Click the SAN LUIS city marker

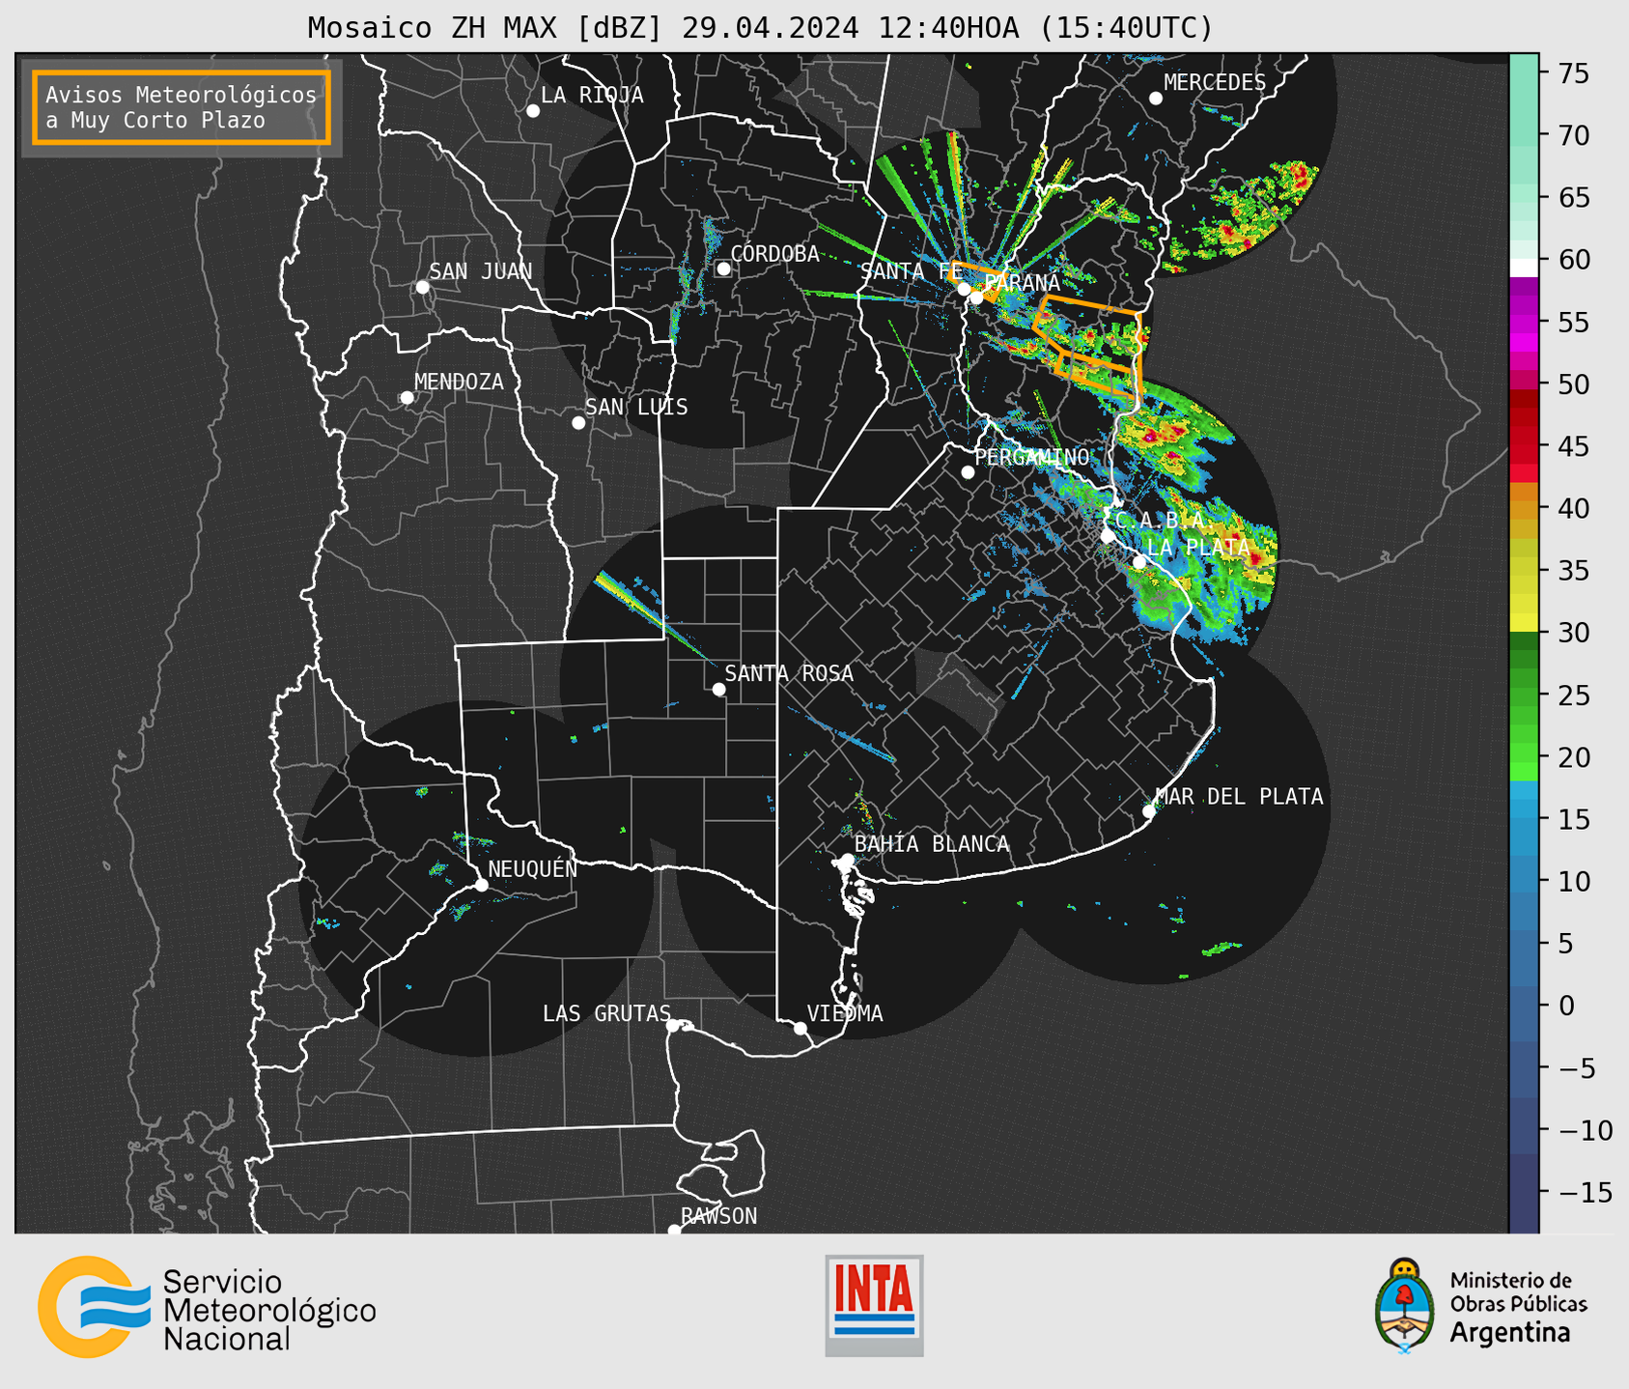pos(578,423)
